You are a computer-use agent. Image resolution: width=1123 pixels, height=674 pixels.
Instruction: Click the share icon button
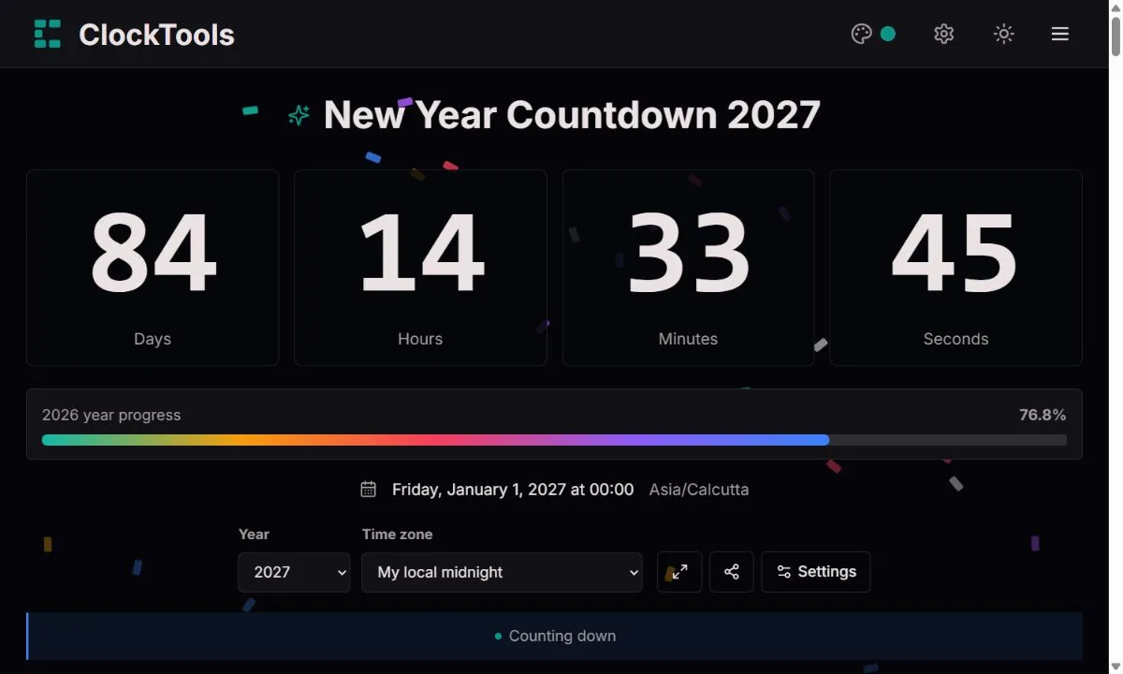click(x=732, y=572)
